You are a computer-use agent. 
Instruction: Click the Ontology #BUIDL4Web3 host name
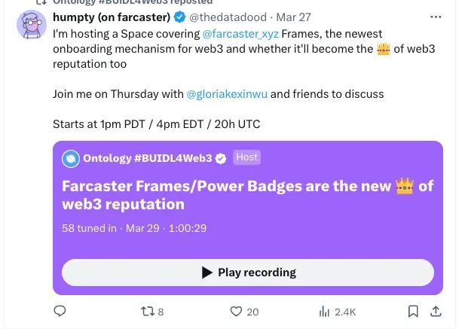pos(147,158)
